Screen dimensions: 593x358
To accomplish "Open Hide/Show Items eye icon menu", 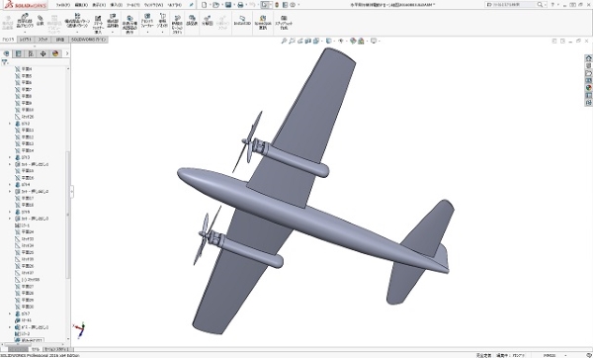I will pos(341,41).
